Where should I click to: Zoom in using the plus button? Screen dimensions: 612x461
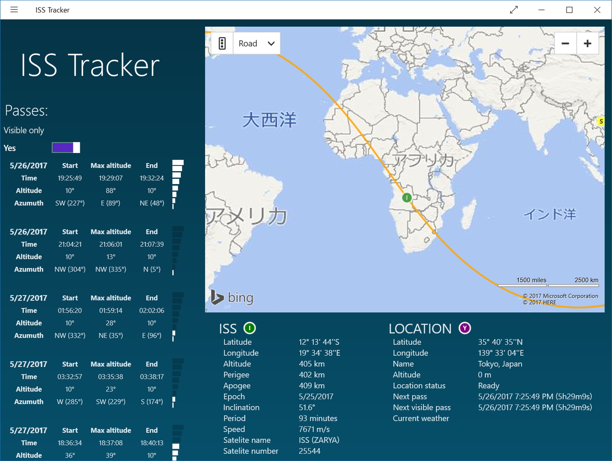587,43
